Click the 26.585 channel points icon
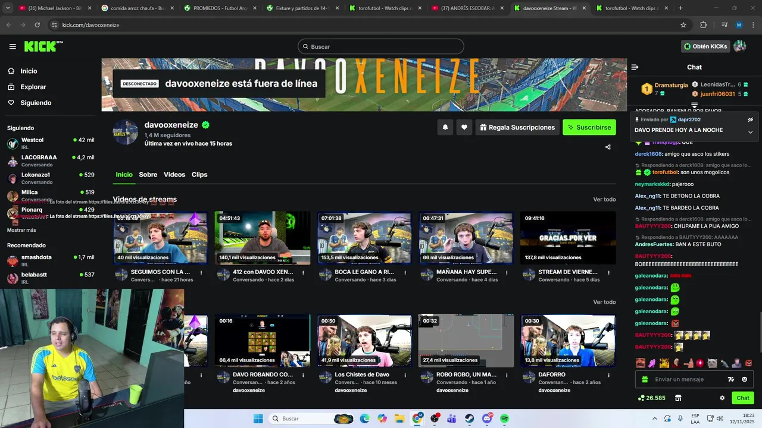This screenshot has width=762, height=428. (651, 398)
